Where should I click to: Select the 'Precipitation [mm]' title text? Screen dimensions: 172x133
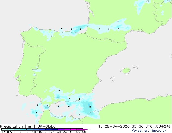(x=18, y=126)
